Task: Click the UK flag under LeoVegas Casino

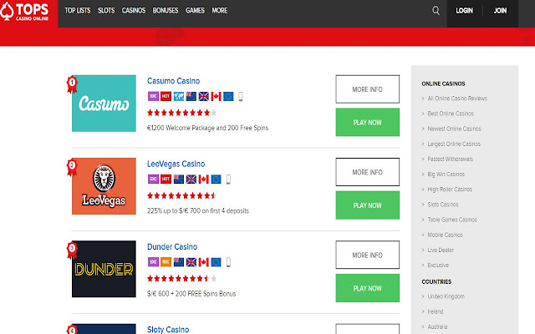Action: (x=191, y=180)
